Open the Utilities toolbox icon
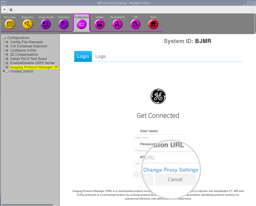Viewport: 256px width, 206px height. (x=99, y=24)
